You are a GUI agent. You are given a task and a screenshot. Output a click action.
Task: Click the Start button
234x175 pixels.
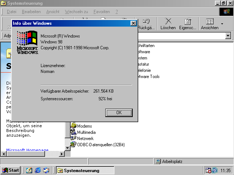point(11,170)
